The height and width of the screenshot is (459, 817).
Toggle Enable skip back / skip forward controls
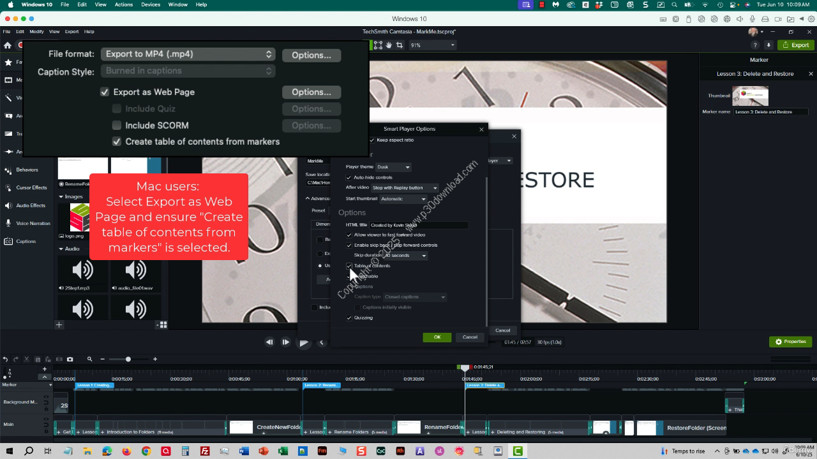[349, 245]
